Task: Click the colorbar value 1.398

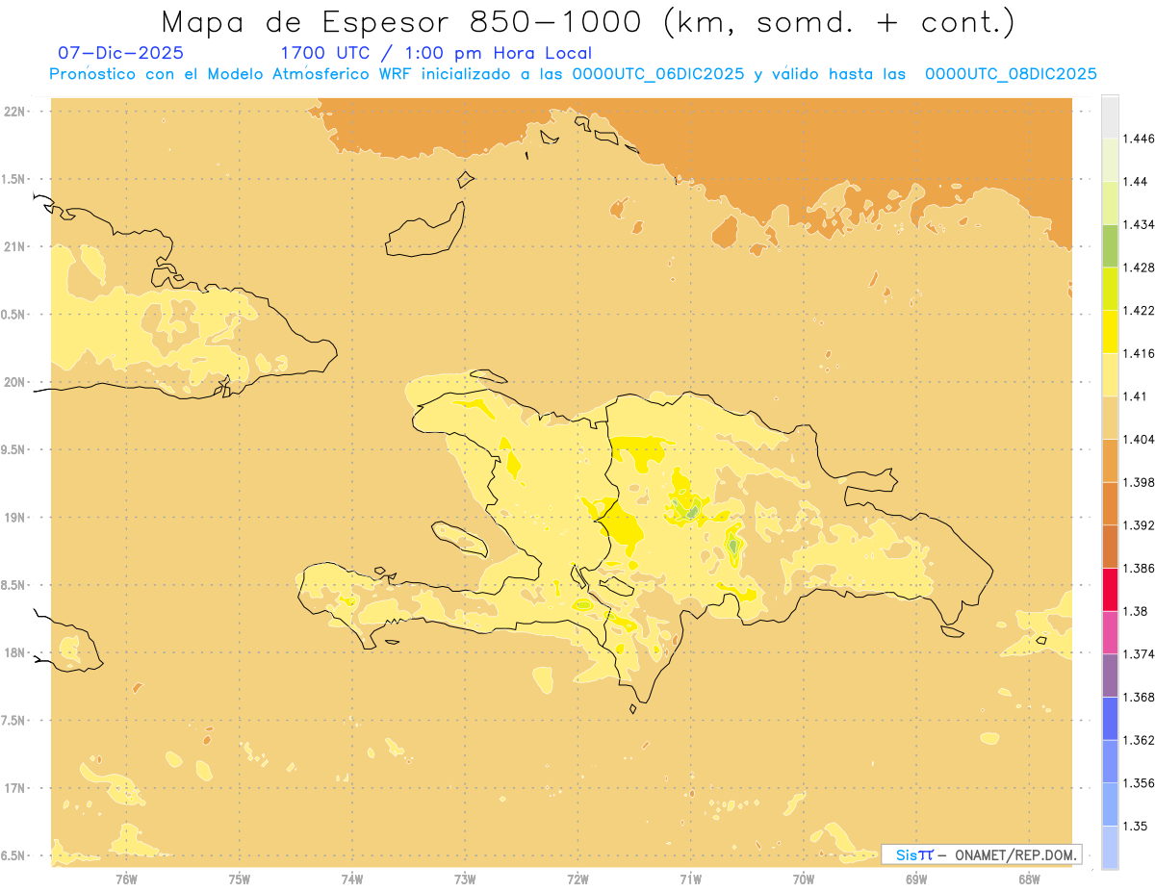Action: point(1138,482)
